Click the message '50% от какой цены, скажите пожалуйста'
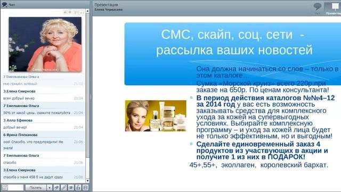This screenshot has height=192, width=341. tap(37, 113)
